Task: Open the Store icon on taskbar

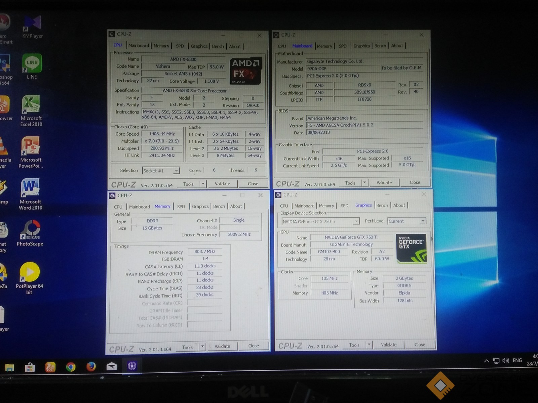Action: [x=30, y=367]
